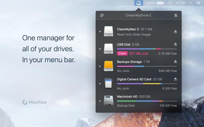This screenshot has height=127, width=204.
Task: Click "No Junk" under Backups Storage
Action: (x=123, y=71)
